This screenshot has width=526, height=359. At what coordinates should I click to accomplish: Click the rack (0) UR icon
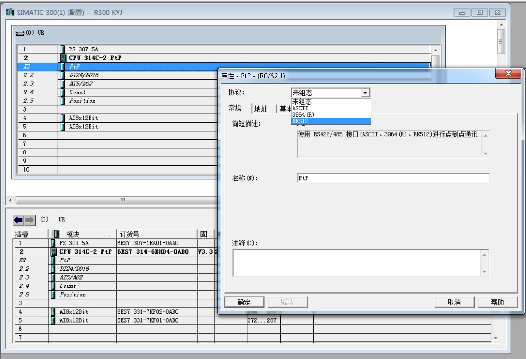click(20, 33)
